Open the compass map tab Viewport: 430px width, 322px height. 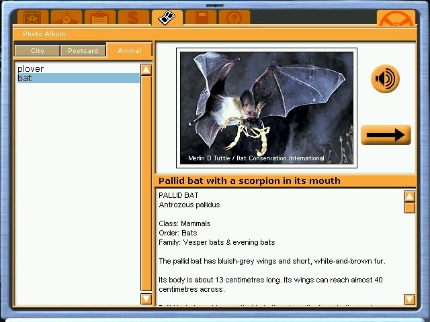(x=67, y=17)
